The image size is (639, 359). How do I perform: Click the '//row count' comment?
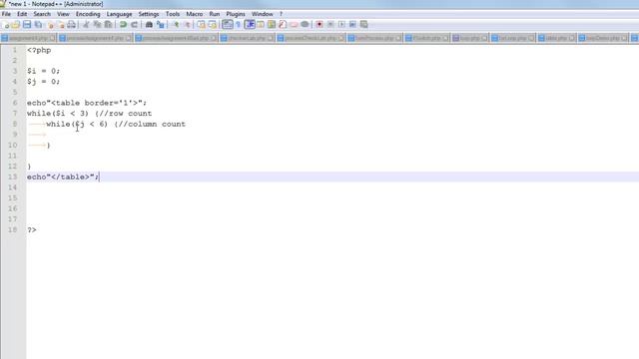(126, 114)
